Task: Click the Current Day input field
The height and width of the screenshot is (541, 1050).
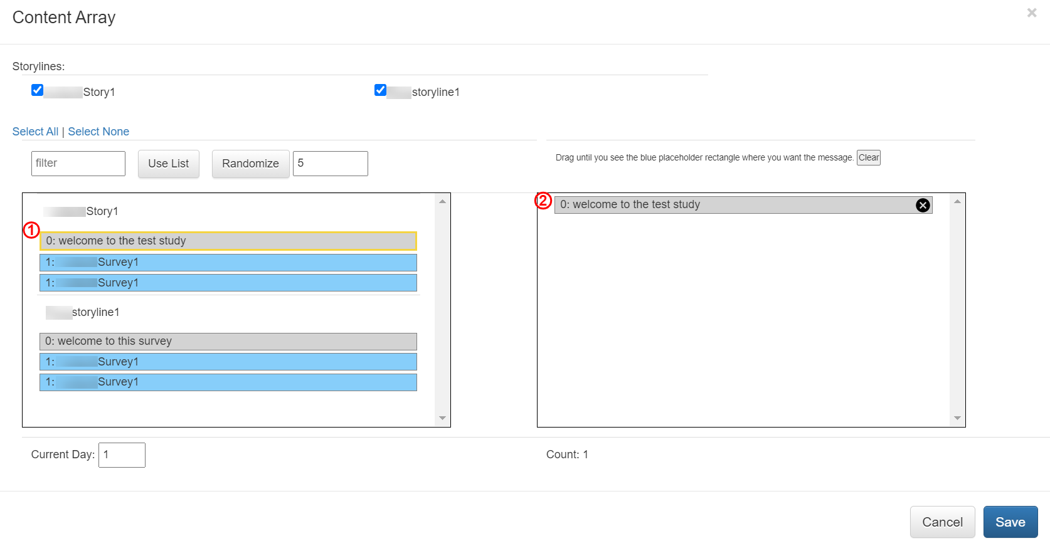Action: point(122,455)
